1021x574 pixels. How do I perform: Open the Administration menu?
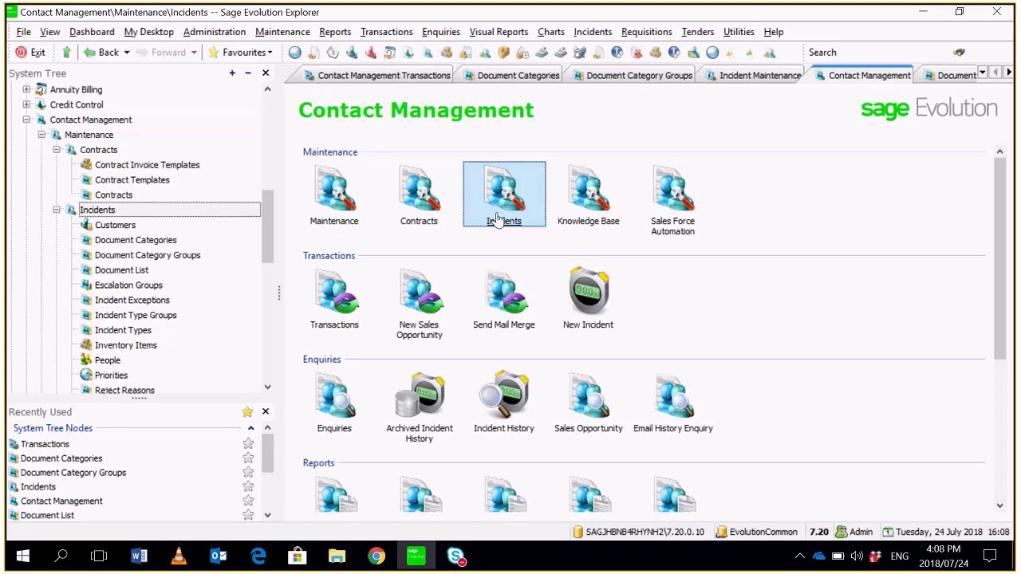coord(214,32)
